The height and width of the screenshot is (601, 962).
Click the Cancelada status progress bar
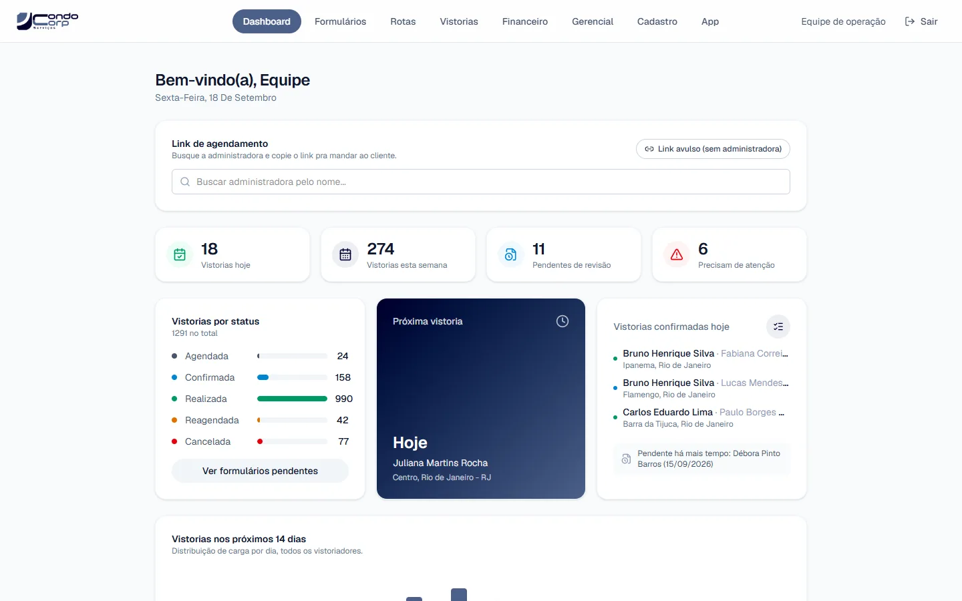point(292,441)
